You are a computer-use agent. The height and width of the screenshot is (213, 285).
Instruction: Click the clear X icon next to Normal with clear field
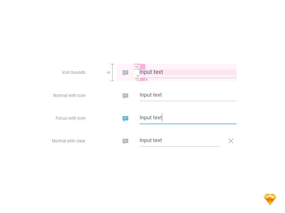pyautogui.click(x=230, y=141)
